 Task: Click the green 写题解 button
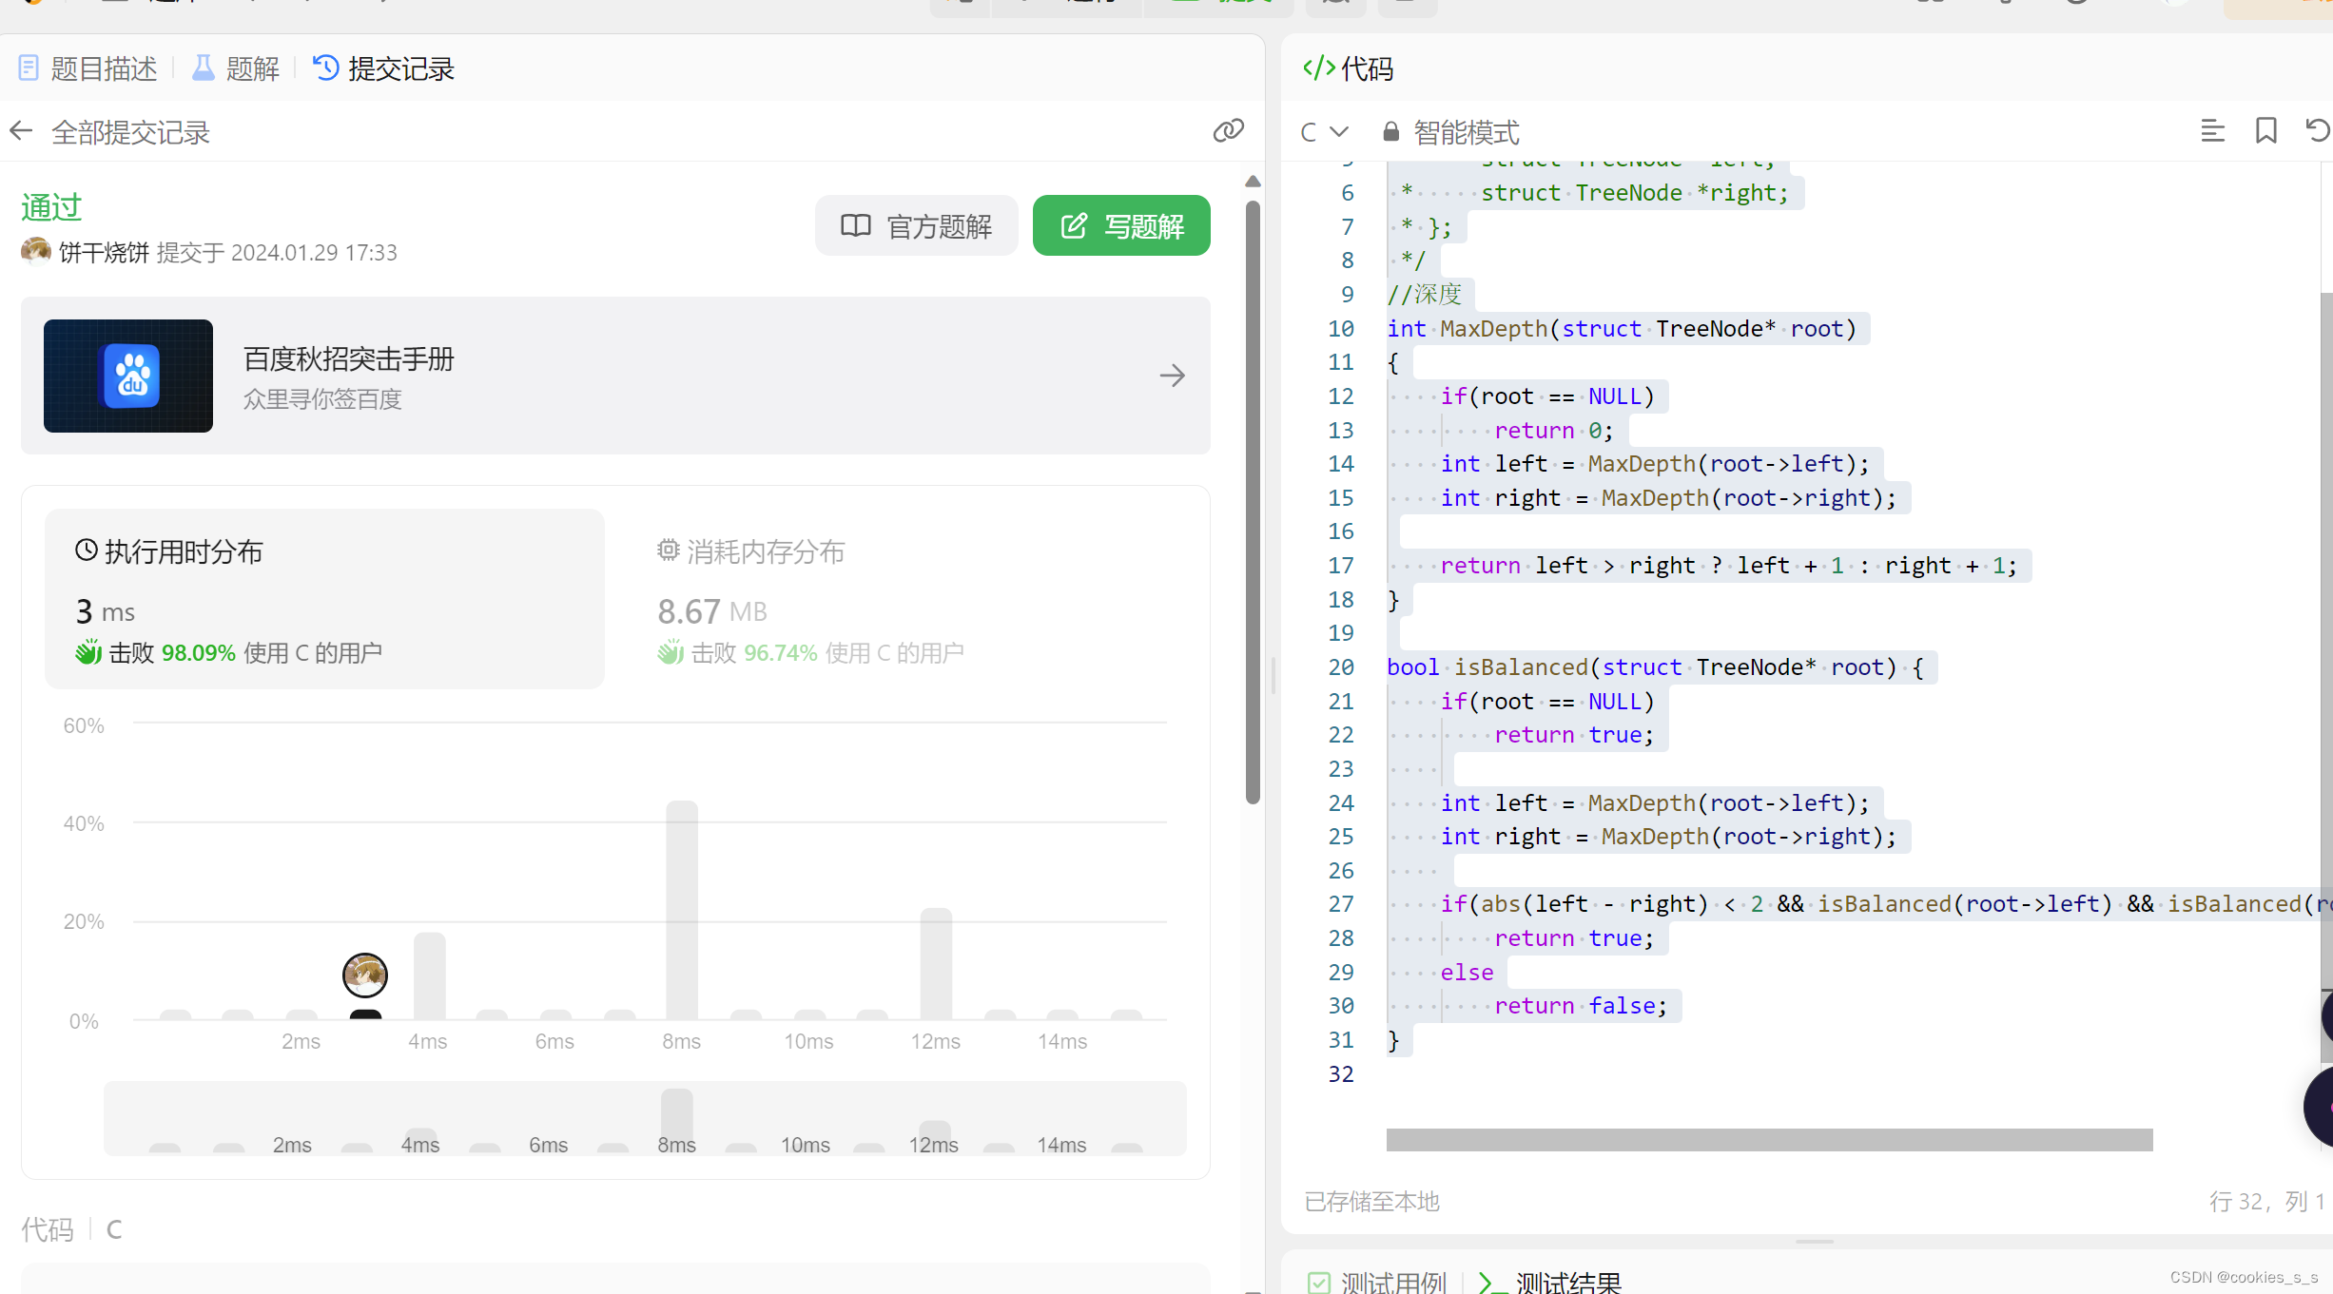tap(1120, 226)
